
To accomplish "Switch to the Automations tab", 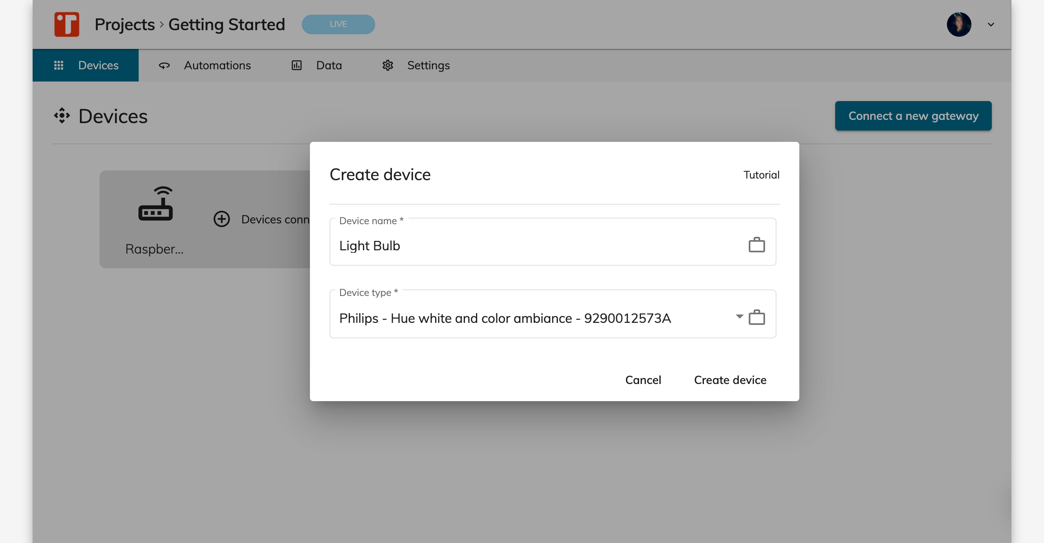I will (217, 65).
